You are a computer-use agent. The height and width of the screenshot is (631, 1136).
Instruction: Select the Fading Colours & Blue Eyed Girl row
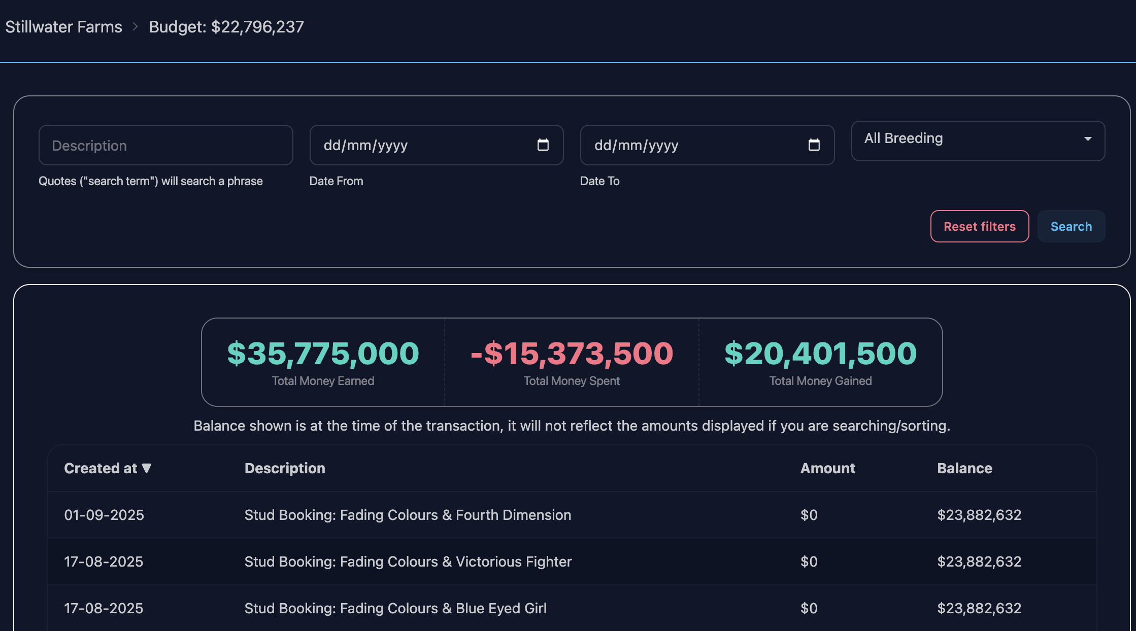pos(395,608)
